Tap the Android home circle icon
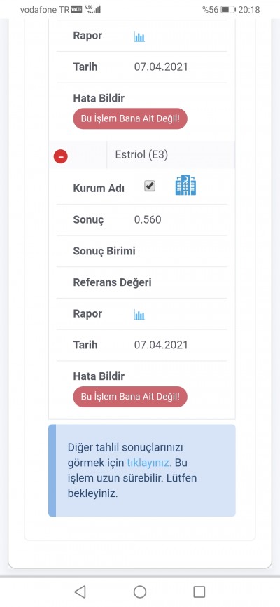This screenshot has height=607, width=280. click(x=139, y=592)
